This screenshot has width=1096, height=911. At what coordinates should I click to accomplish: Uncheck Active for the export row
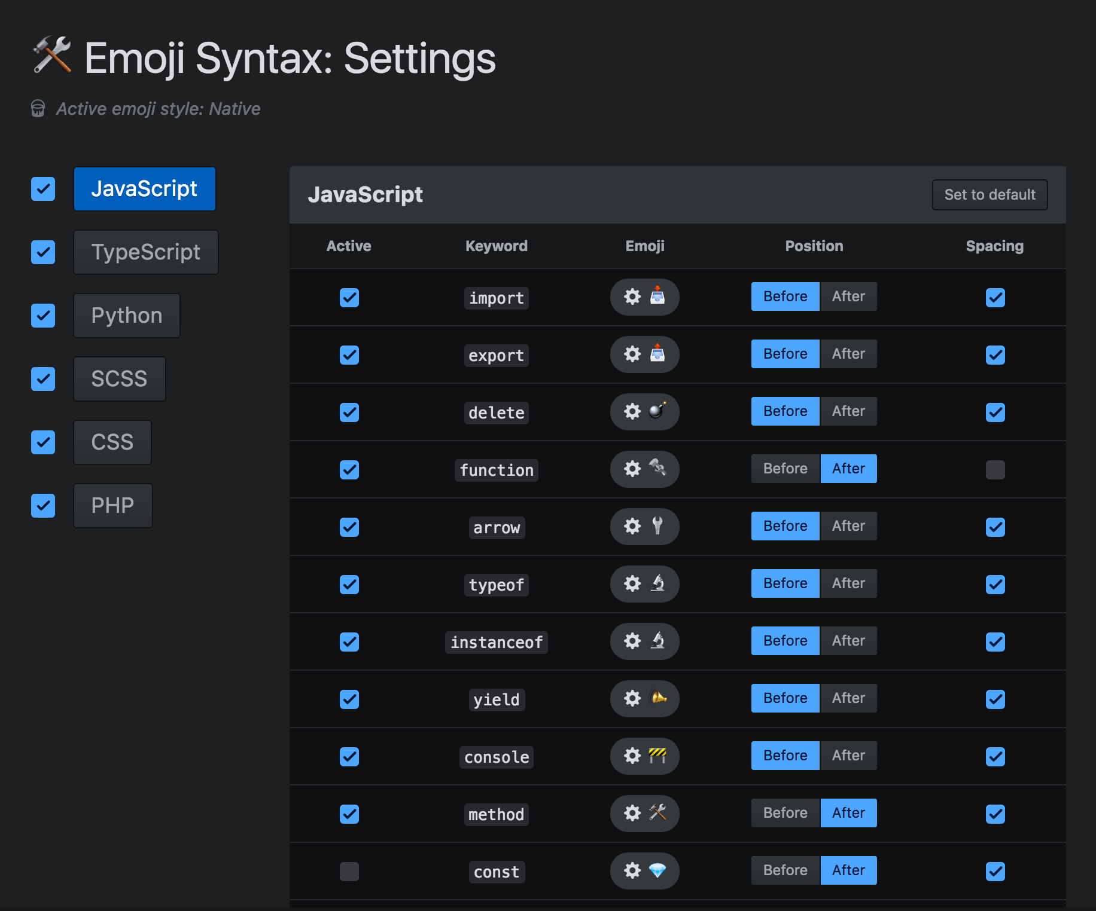coord(349,355)
